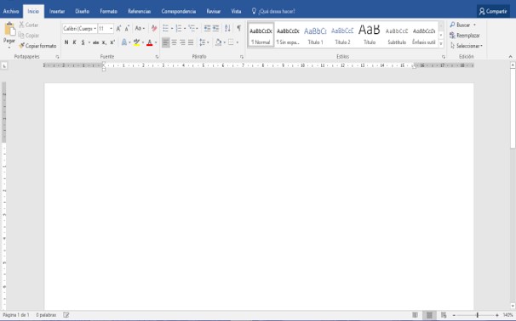The width and height of the screenshot is (516, 321).
Task: Switch to Read Mode view in status bar
Action: coord(415,315)
